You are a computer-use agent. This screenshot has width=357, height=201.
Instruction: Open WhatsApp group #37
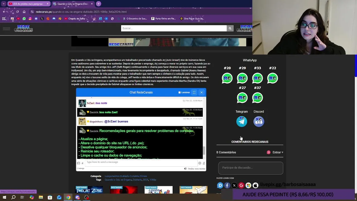(x=257, y=98)
